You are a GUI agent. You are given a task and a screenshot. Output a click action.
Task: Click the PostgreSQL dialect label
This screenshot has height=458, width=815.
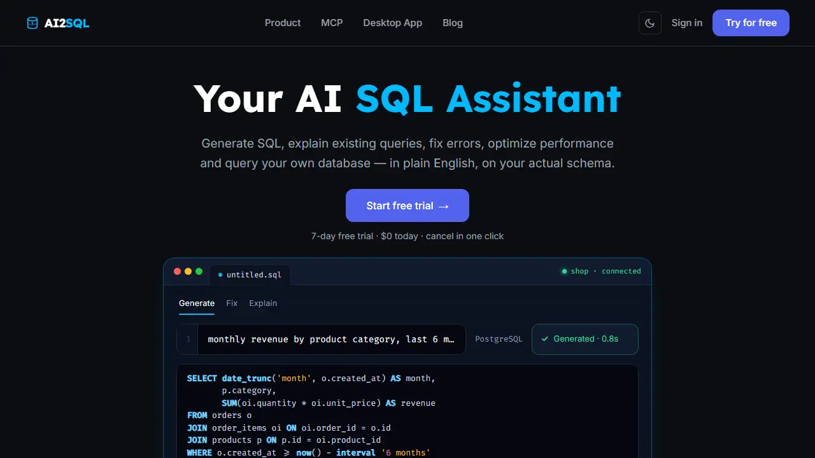click(499, 339)
